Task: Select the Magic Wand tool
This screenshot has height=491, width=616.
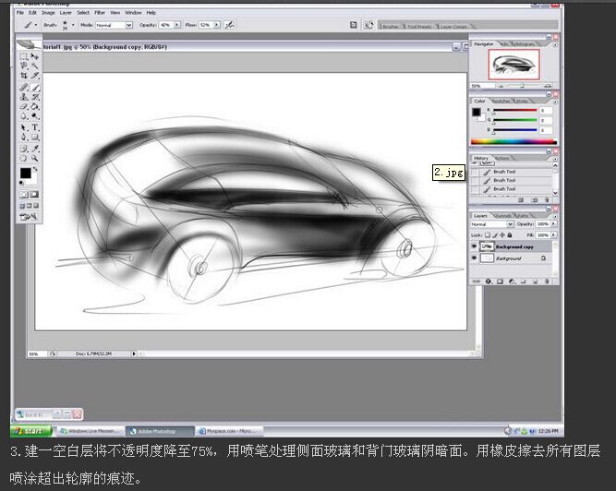Action: coord(35,66)
